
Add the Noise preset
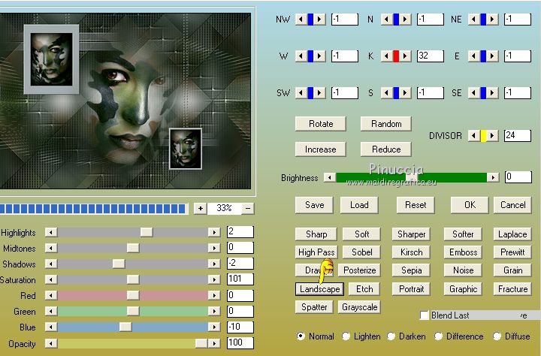(463, 270)
